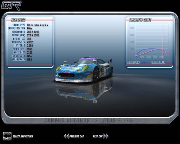Click the Next Car double-arrow icon
180x144 pixels.
pos(106,136)
